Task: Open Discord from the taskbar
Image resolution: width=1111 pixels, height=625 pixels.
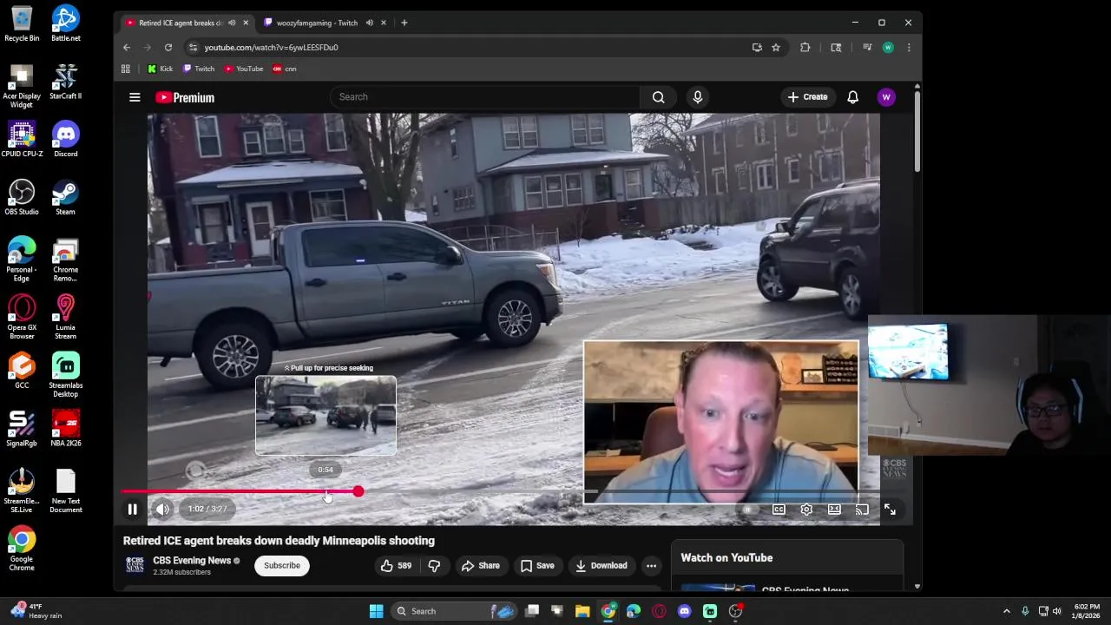Action: (x=684, y=611)
